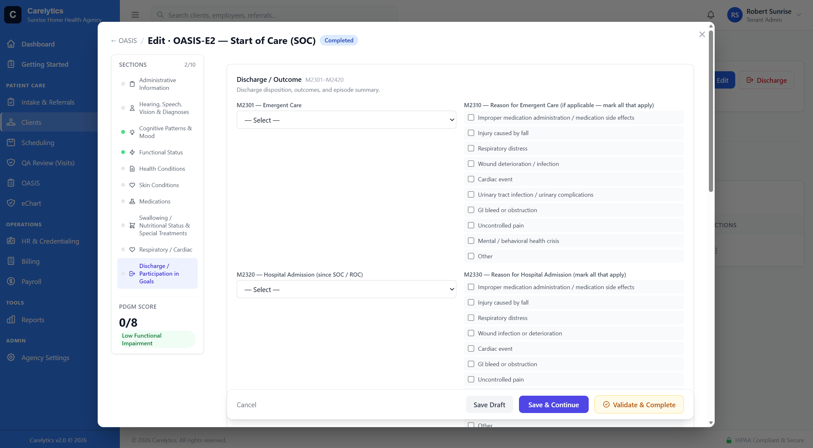
Task: Open the Medications section
Action: (x=157, y=202)
